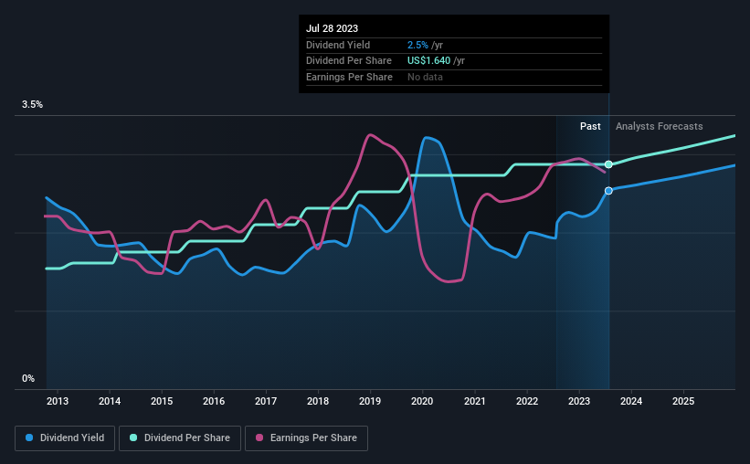
Task: Click the 2017 x-axis label
Action: (x=266, y=401)
